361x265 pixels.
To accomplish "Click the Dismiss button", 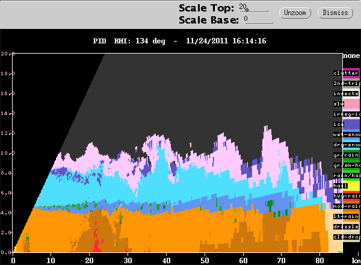I will (x=335, y=13).
